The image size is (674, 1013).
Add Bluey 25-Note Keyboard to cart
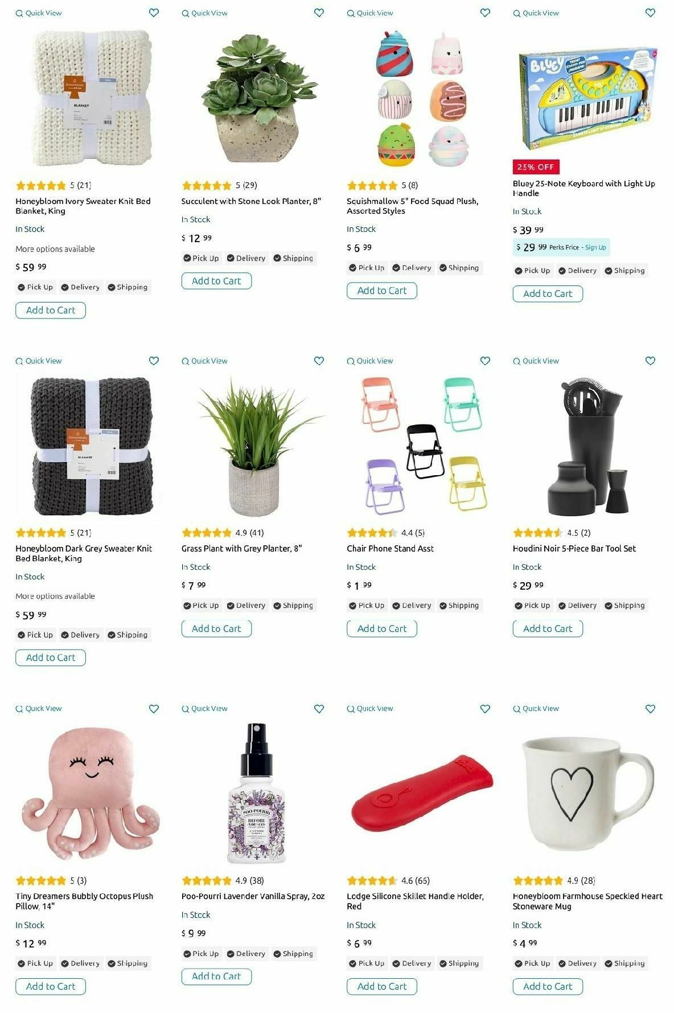pyautogui.click(x=548, y=293)
